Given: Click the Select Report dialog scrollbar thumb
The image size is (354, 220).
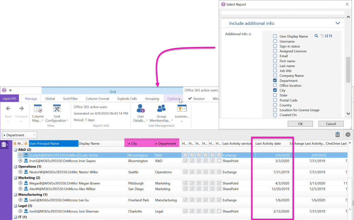Looking at the screenshot, I should [x=348, y=69].
